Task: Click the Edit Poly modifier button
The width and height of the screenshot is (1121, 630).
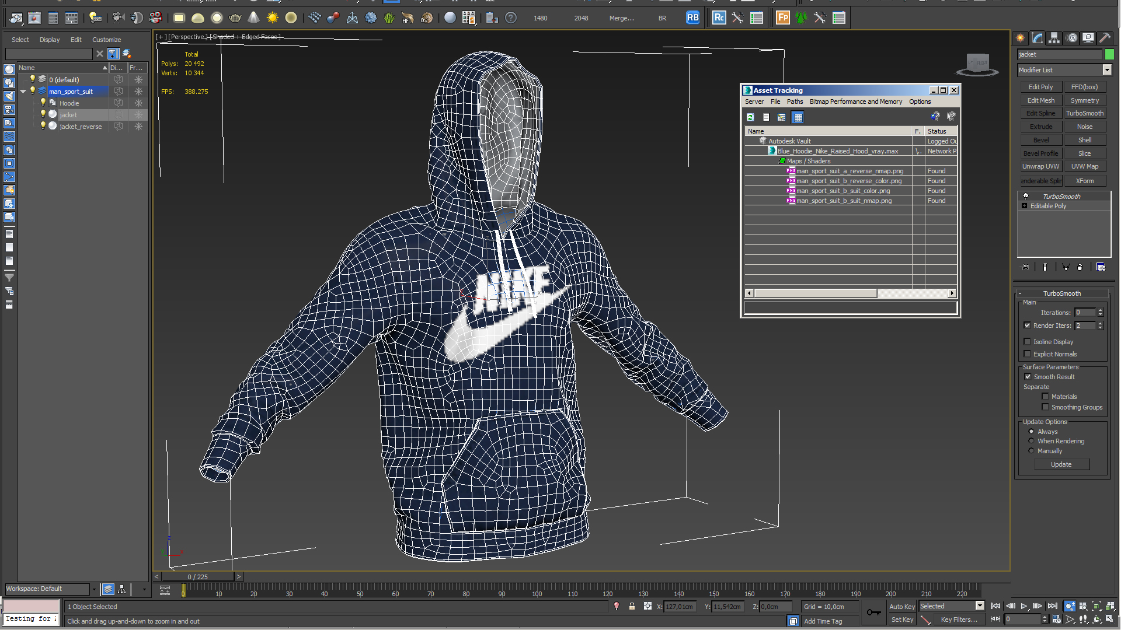Action: click(1040, 87)
